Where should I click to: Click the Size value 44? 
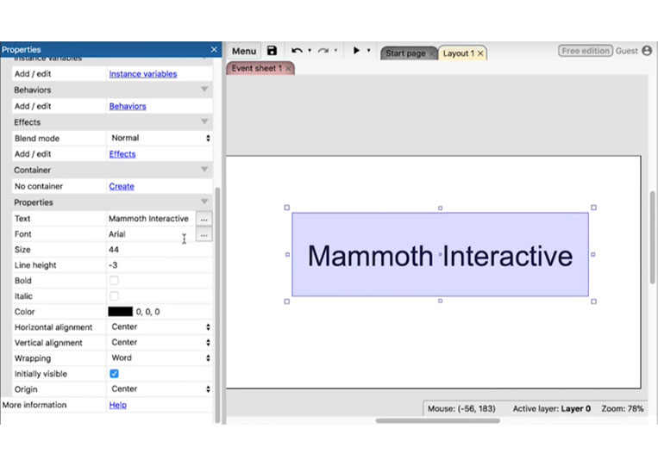pos(114,249)
